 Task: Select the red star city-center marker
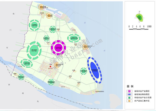50,66
